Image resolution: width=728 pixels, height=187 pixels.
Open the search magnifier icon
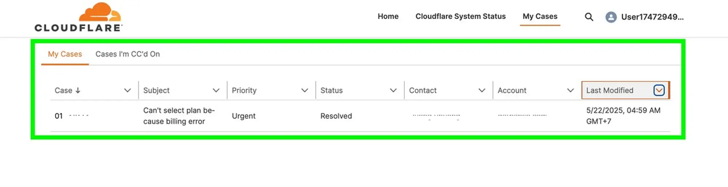pos(589,17)
